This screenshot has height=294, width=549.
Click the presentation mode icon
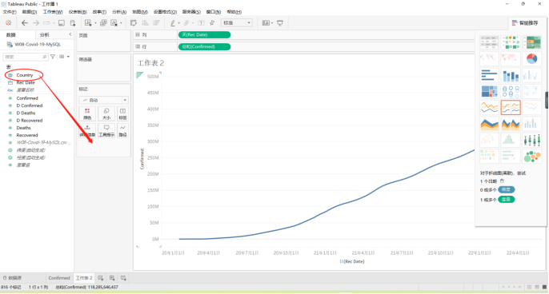280,23
